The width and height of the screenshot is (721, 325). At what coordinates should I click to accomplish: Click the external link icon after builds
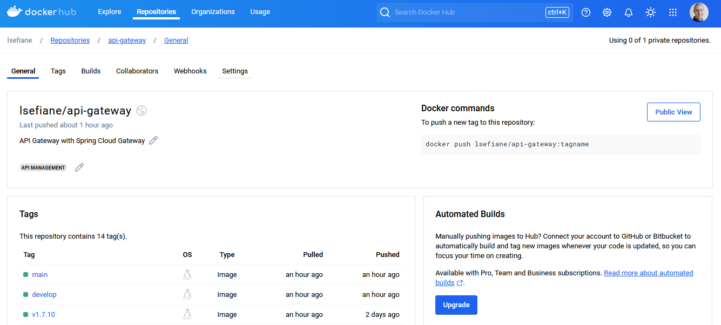[460, 283]
